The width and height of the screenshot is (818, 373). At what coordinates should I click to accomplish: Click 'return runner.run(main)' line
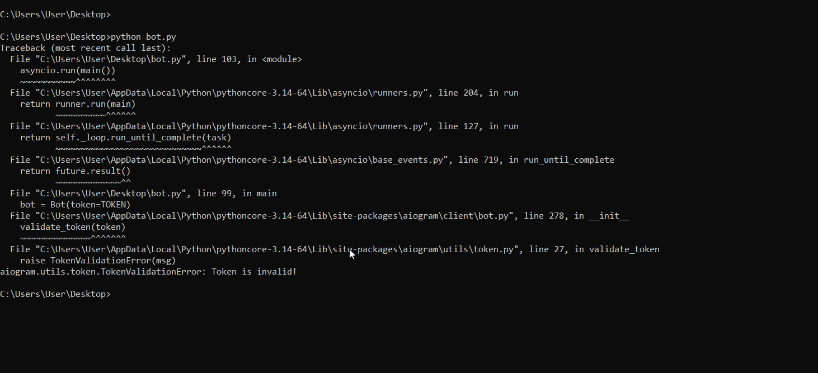tap(78, 104)
